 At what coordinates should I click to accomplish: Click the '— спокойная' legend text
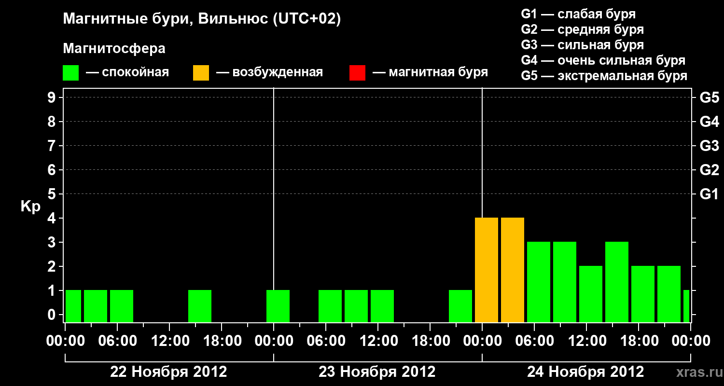click(127, 73)
